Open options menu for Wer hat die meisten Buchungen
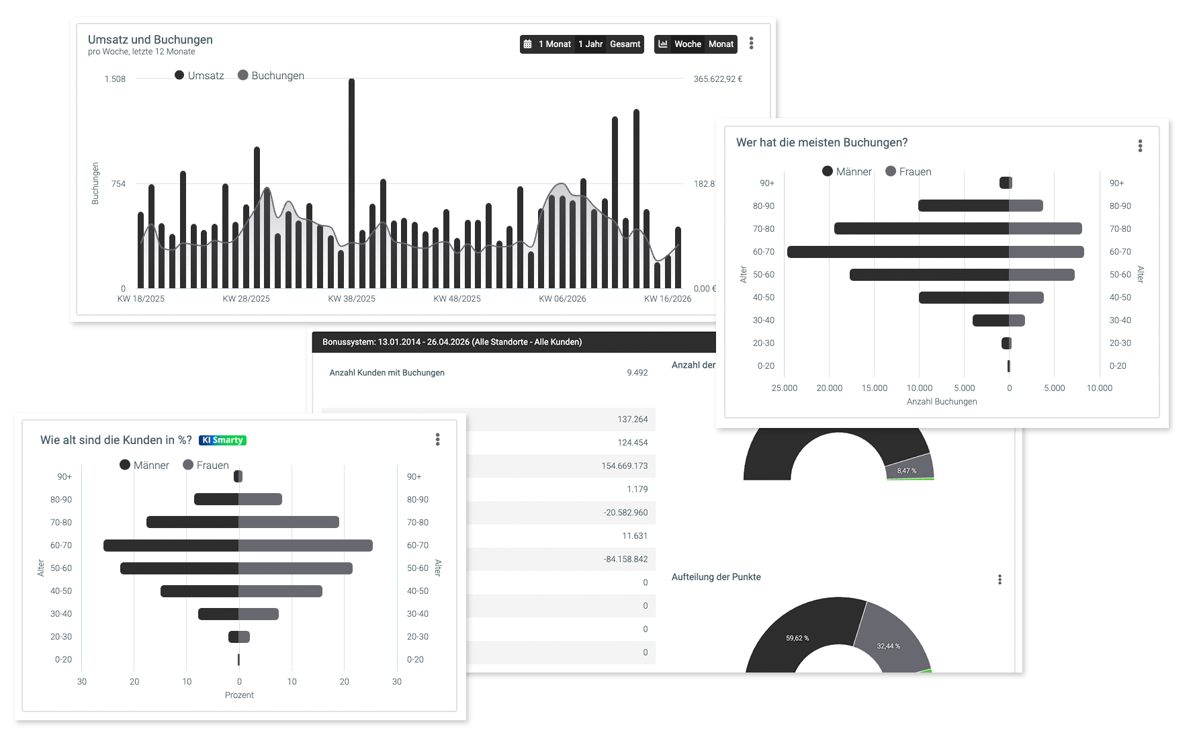Image resolution: width=1199 pixels, height=737 pixels. 1140,146
